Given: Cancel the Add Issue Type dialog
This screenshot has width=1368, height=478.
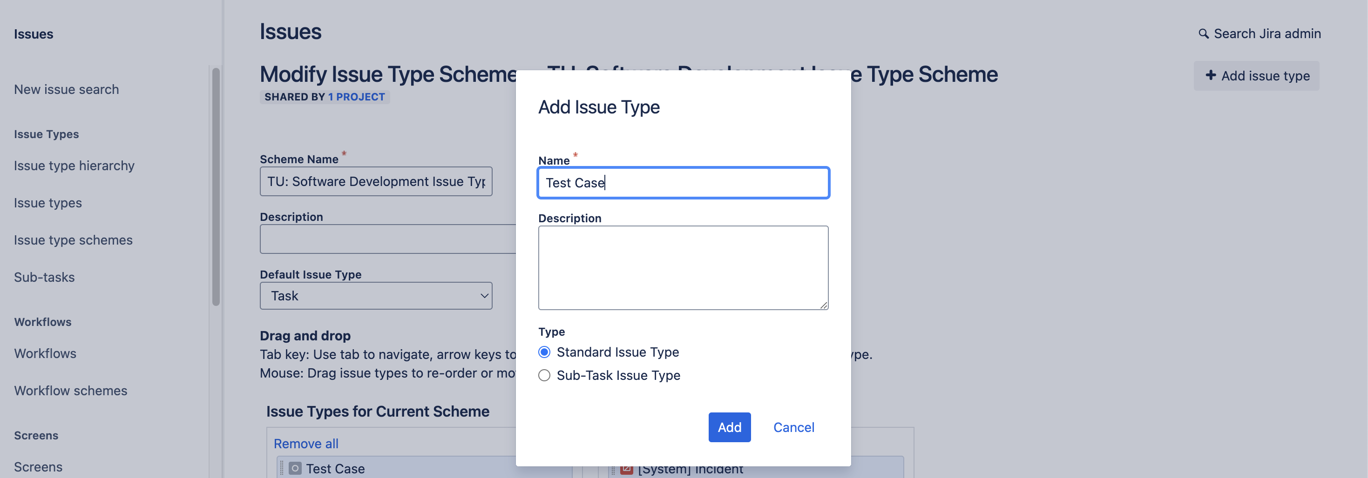Looking at the screenshot, I should click(x=793, y=427).
